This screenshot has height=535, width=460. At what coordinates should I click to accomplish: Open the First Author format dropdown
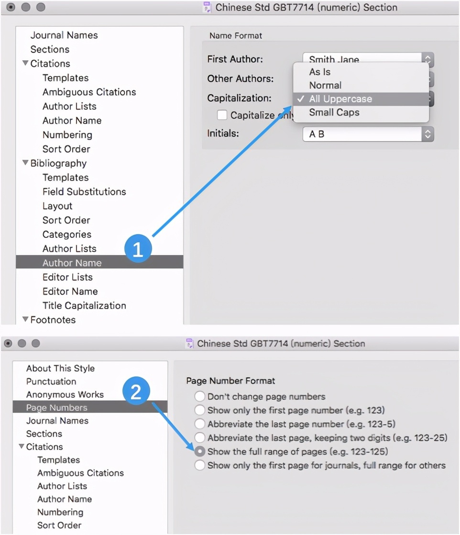368,60
